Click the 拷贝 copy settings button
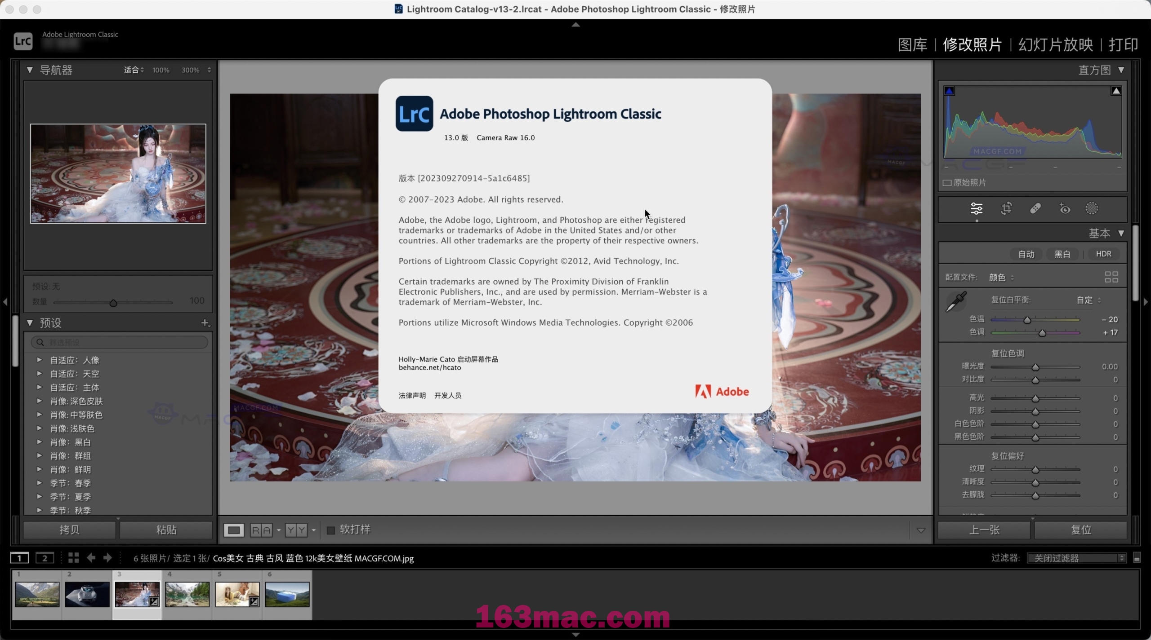Image resolution: width=1151 pixels, height=640 pixels. [70, 530]
